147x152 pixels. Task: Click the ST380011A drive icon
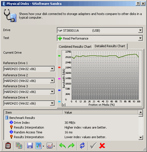[x=60, y=31]
